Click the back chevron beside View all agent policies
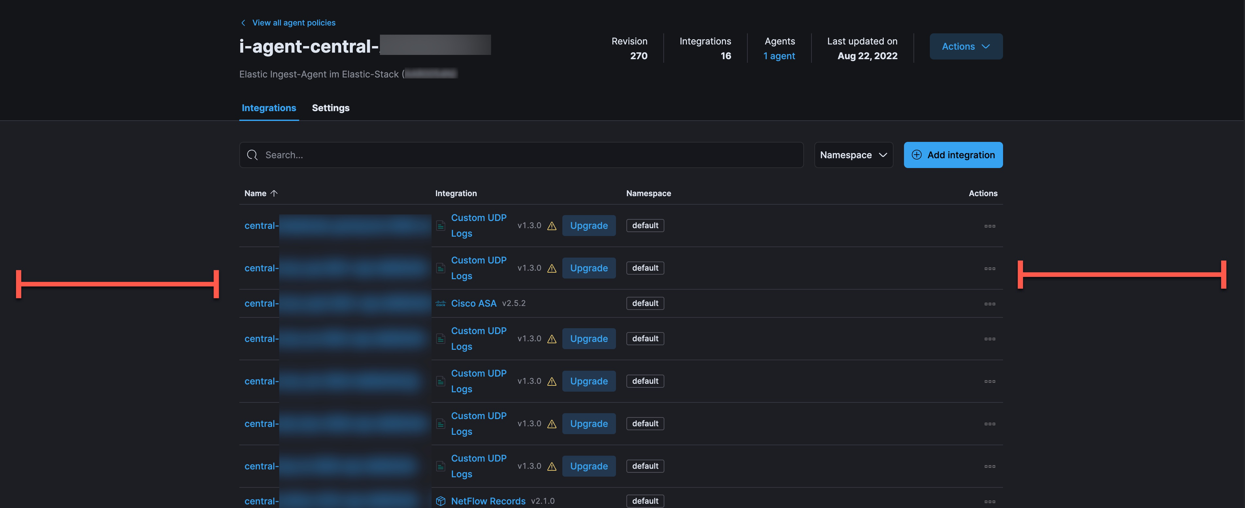Viewport: 1245px width, 508px height. click(x=243, y=23)
